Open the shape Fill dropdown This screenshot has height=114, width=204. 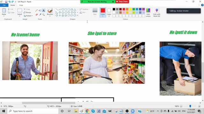pyautogui.click(x=83, y=12)
